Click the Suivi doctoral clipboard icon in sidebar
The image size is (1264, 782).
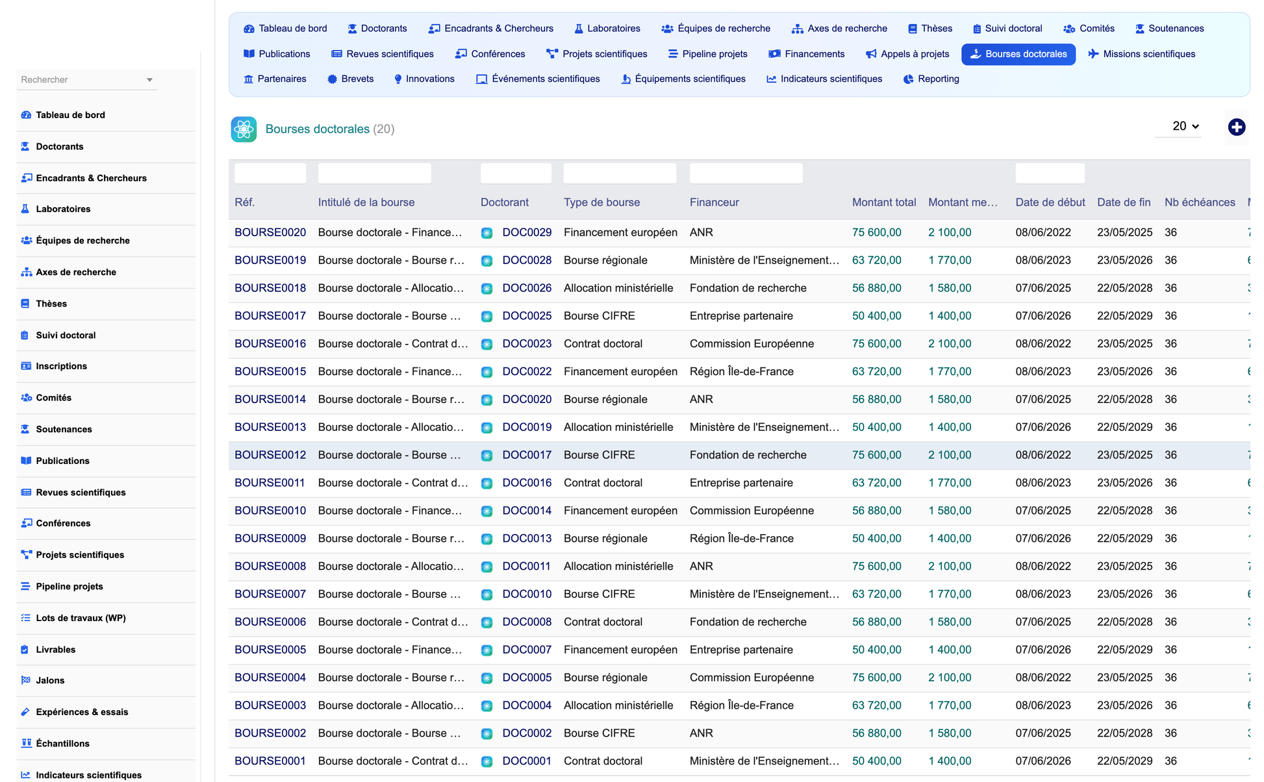pyautogui.click(x=26, y=335)
